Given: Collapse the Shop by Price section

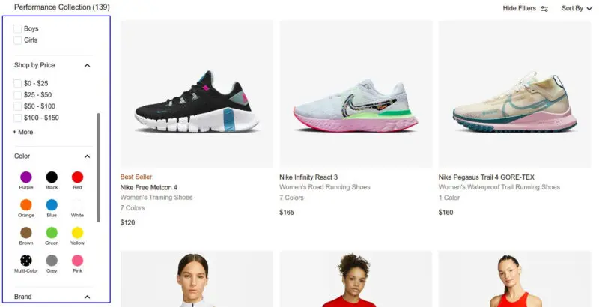Looking at the screenshot, I should [x=87, y=65].
